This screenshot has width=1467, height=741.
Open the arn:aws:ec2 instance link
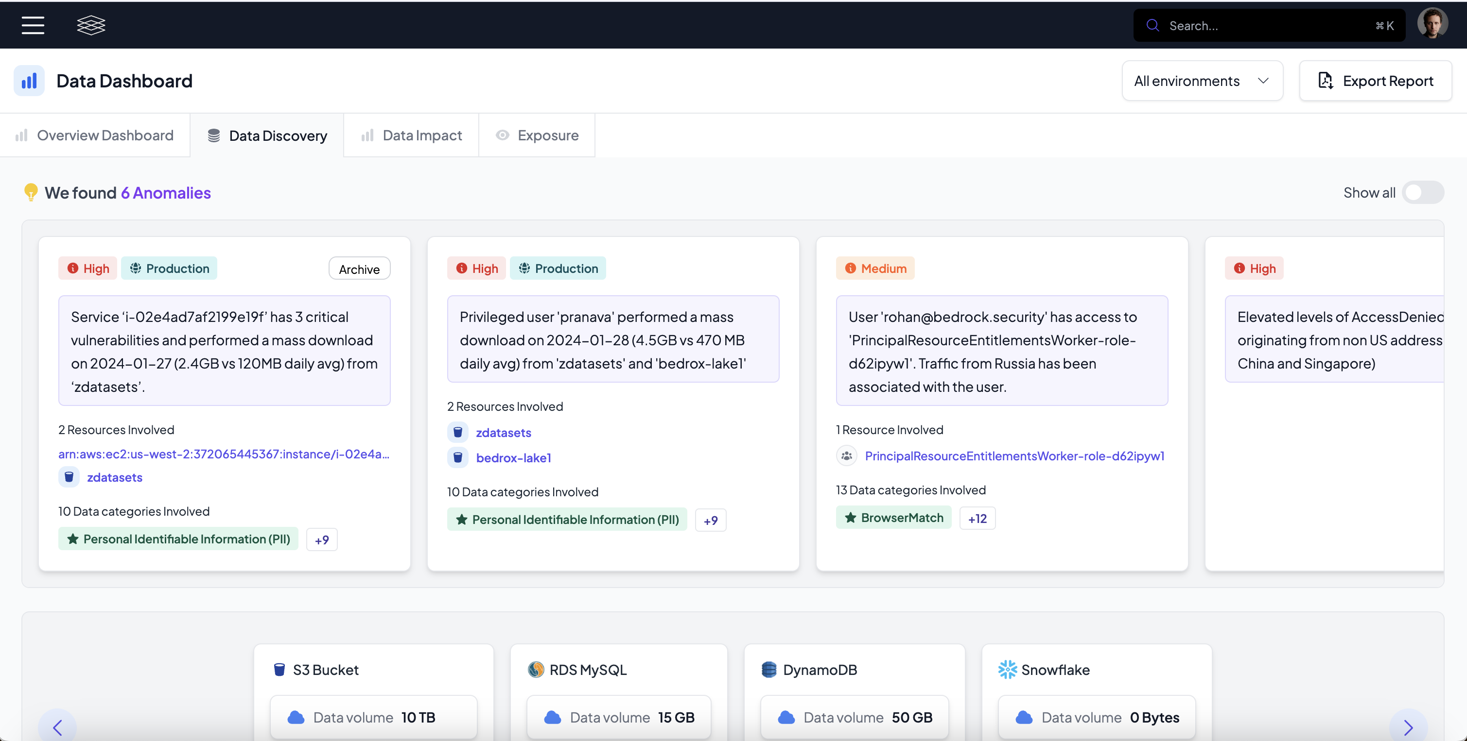pos(224,454)
